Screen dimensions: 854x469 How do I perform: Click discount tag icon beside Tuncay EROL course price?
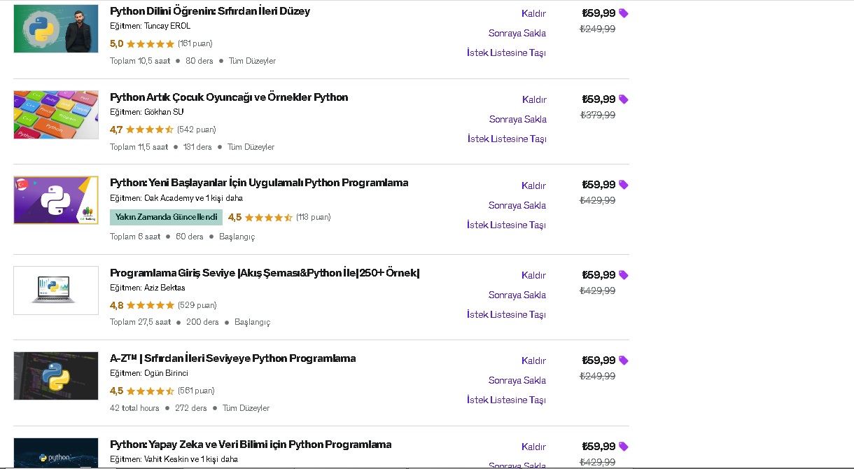coord(624,13)
